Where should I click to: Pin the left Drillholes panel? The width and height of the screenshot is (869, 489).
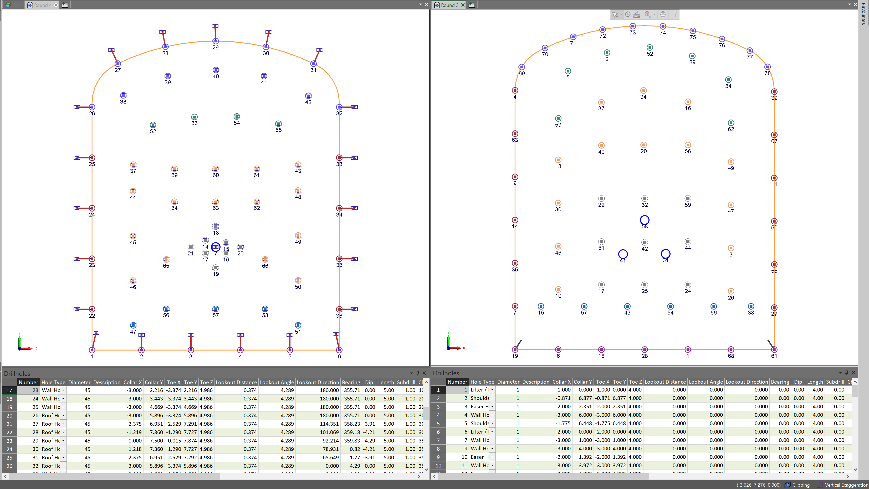click(418, 373)
